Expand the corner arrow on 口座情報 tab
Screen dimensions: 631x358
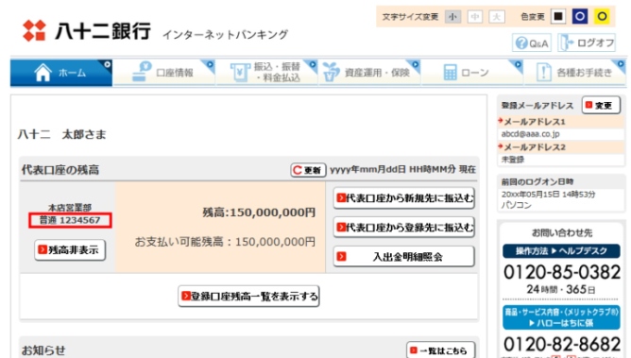coord(210,65)
